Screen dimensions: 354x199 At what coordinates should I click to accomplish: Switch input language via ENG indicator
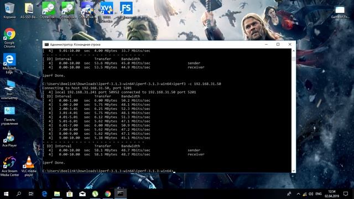coord(319,194)
